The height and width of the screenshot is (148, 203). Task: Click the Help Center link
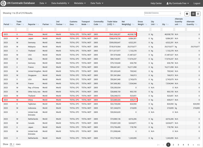(x=156, y=3)
